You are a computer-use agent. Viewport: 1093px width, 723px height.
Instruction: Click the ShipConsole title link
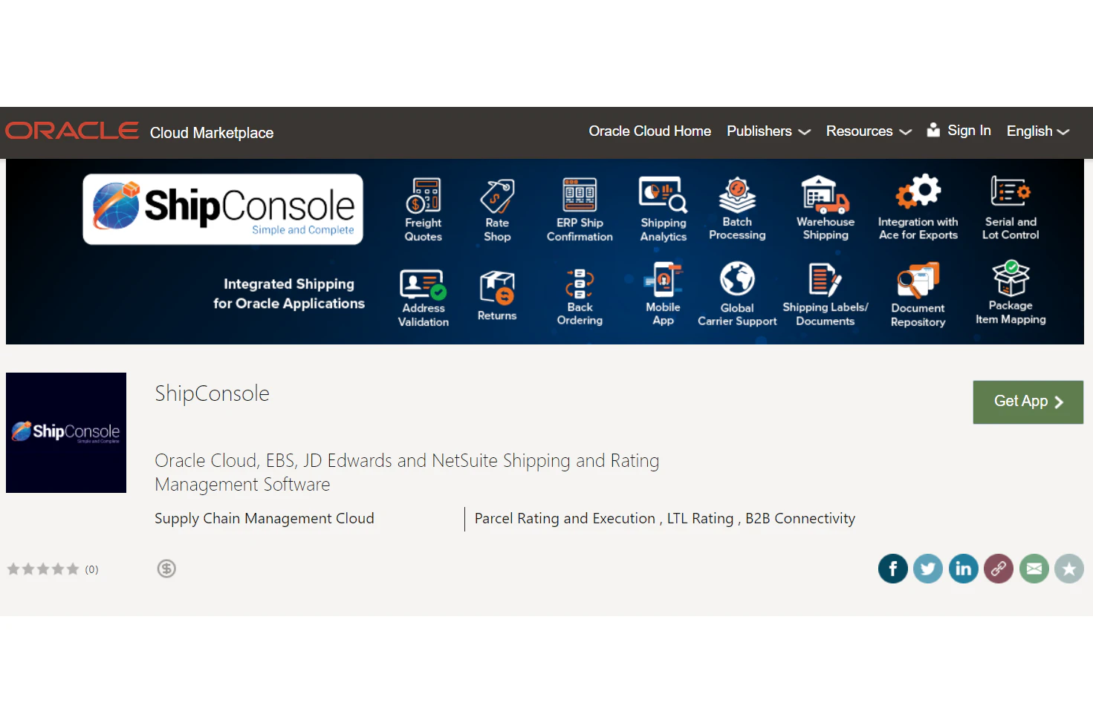tap(212, 393)
